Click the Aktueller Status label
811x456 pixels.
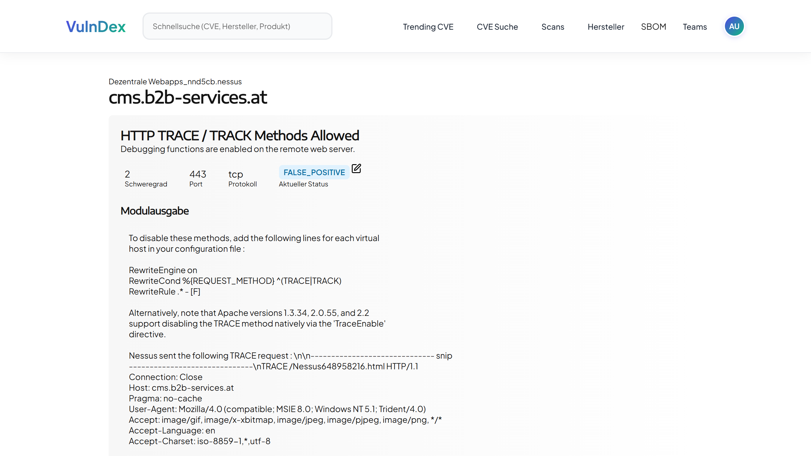303,184
